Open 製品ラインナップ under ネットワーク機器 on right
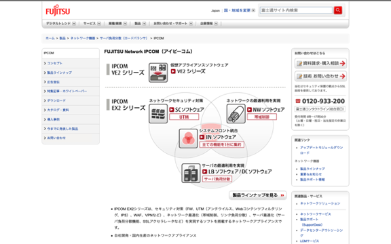This screenshot has width=391, height=244. coord(312,169)
